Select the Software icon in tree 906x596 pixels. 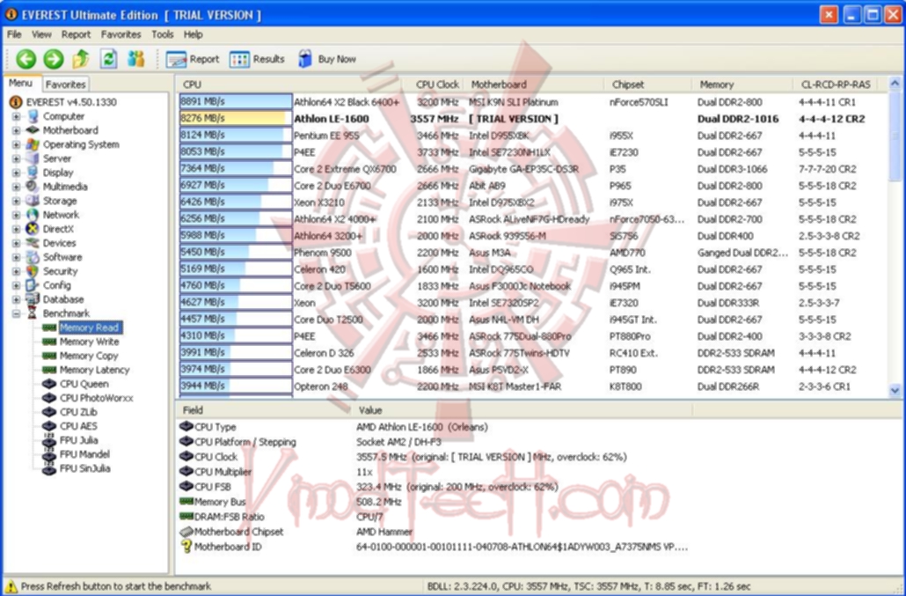pyautogui.click(x=33, y=257)
